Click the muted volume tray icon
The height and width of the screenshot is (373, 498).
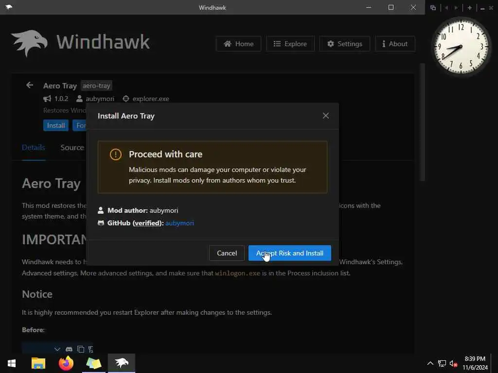point(453,363)
